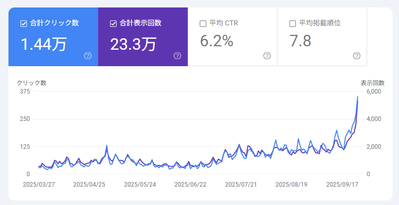The image size is (399, 205).
Task: Click the 表示回数 right axis title
Action: (373, 83)
